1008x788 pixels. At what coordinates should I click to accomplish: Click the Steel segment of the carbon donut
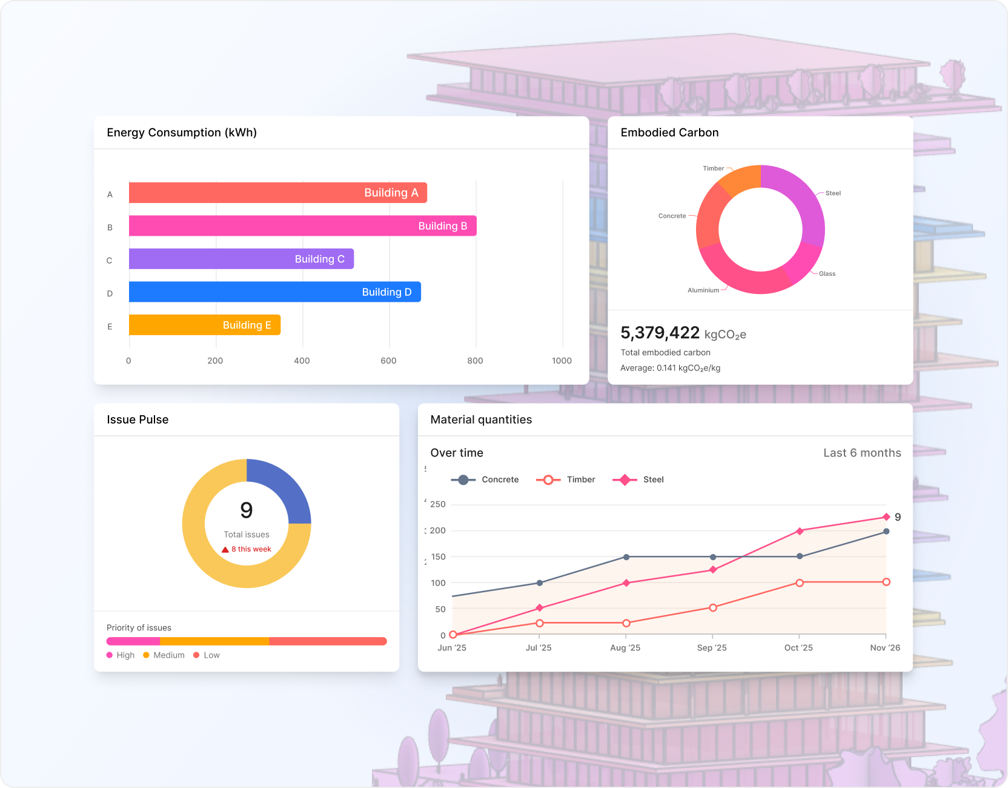pyautogui.click(x=806, y=200)
